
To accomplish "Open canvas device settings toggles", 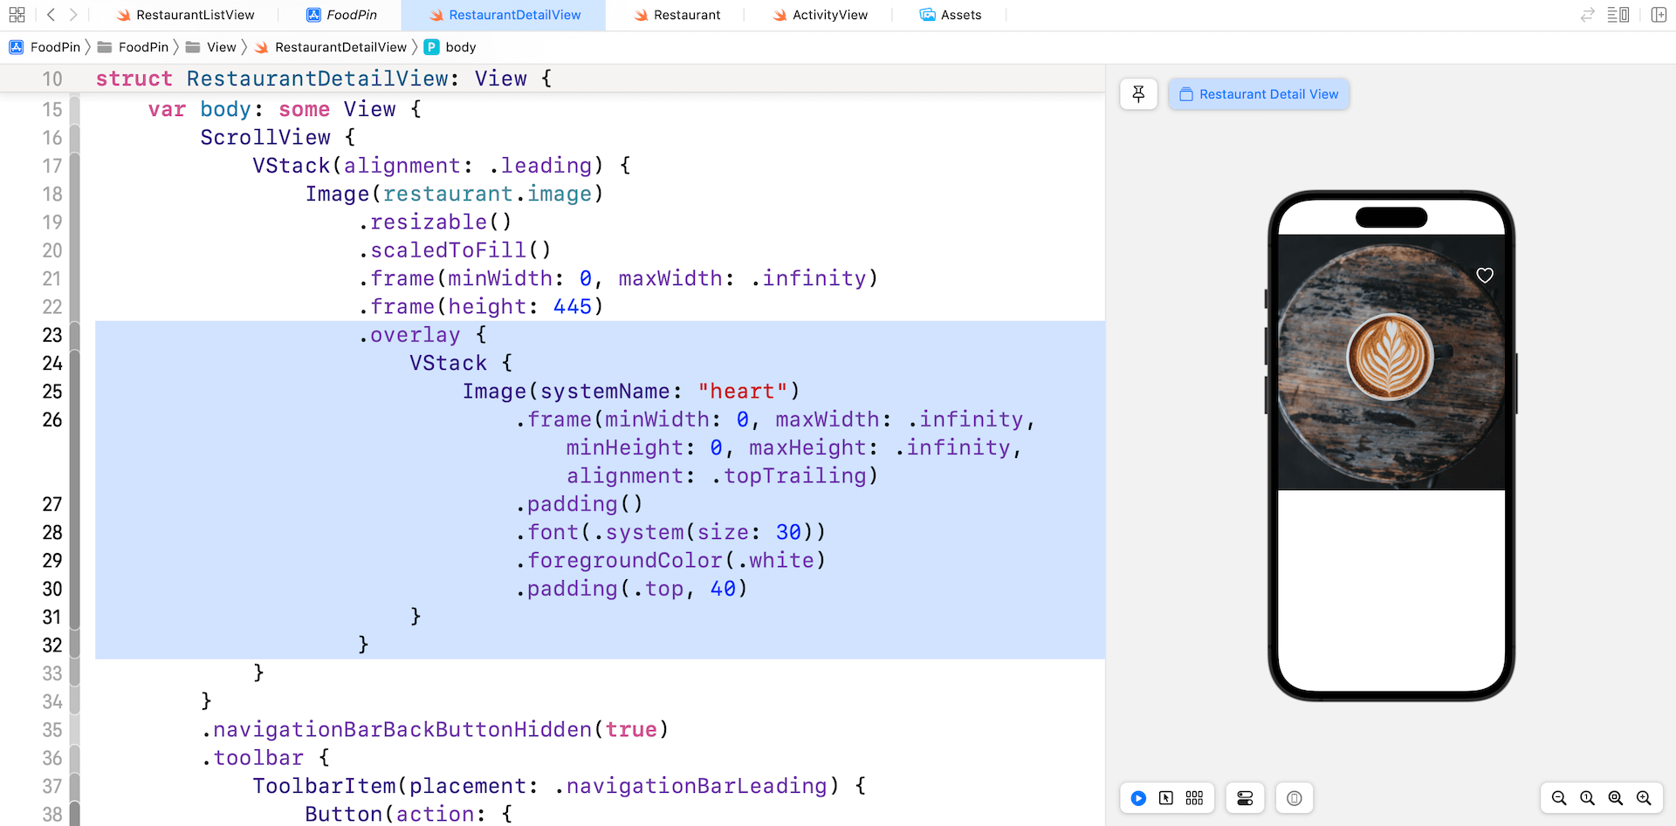I will (1245, 798).
